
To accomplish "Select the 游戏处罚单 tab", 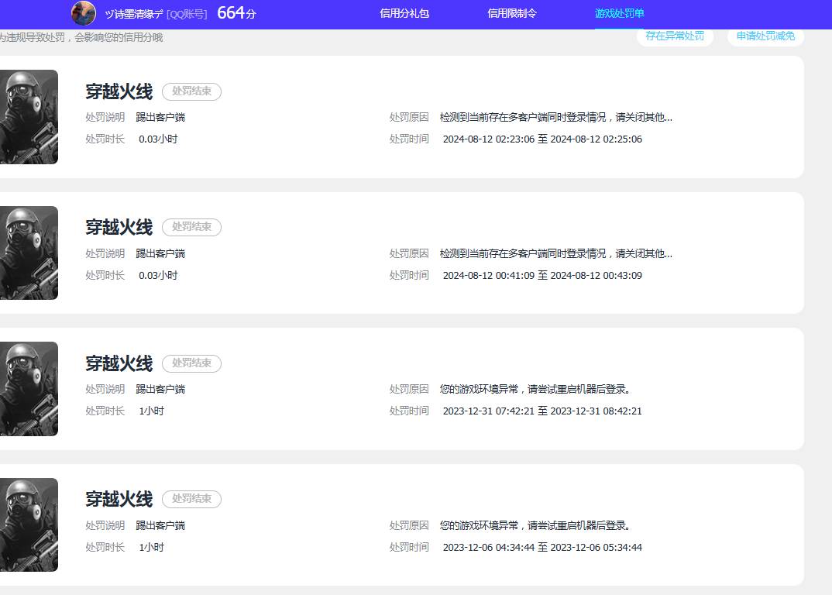I will click(x=619, y=14).
